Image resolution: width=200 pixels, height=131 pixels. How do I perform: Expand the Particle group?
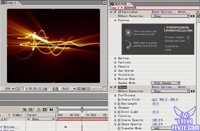[x=115, y=62]
